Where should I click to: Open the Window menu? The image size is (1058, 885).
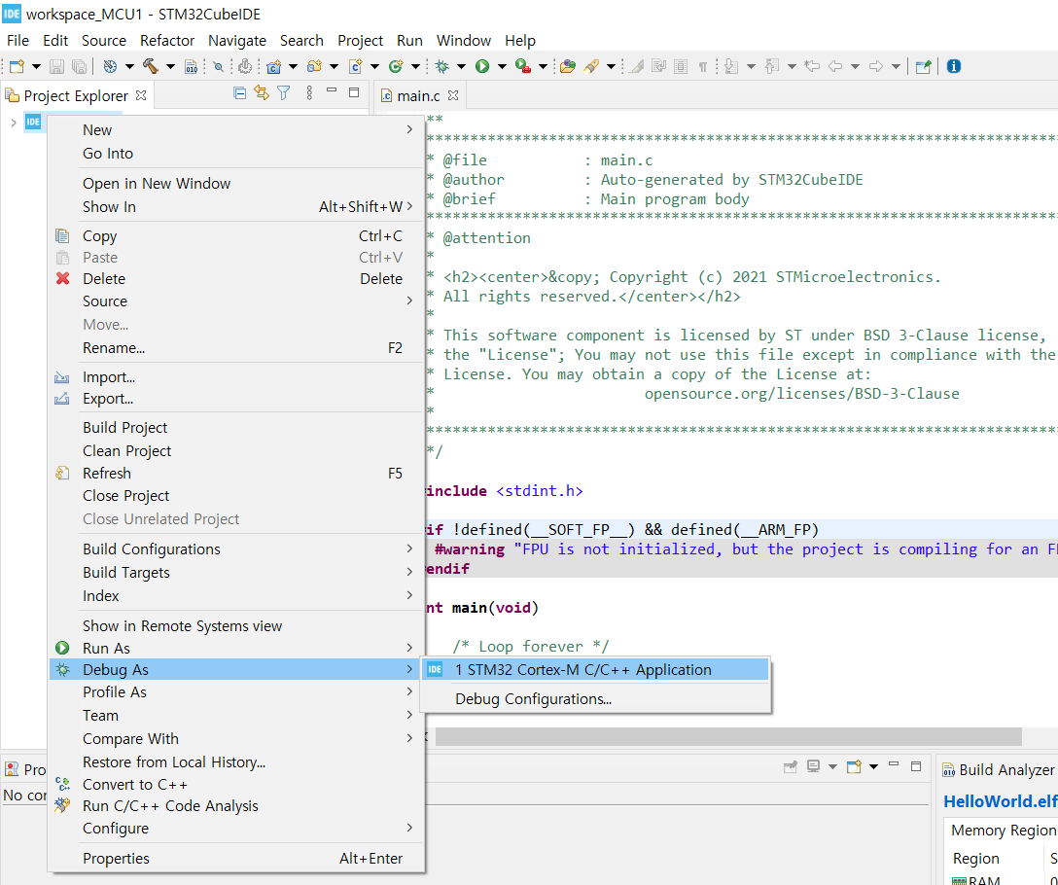tap(464, 41)
